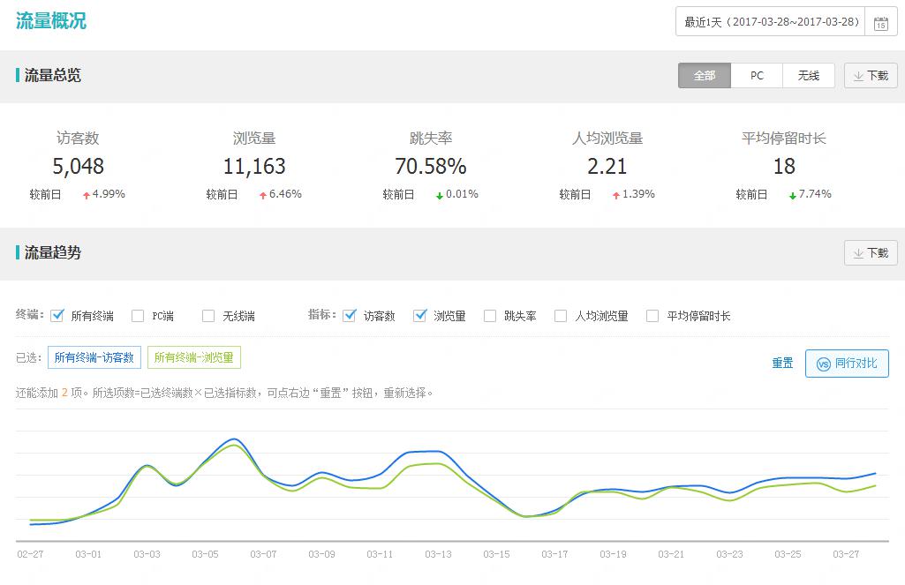This screenshot has width=905, height=585.
Task: Download the 流量总览 overview data
Action: (x=870, y=76)
